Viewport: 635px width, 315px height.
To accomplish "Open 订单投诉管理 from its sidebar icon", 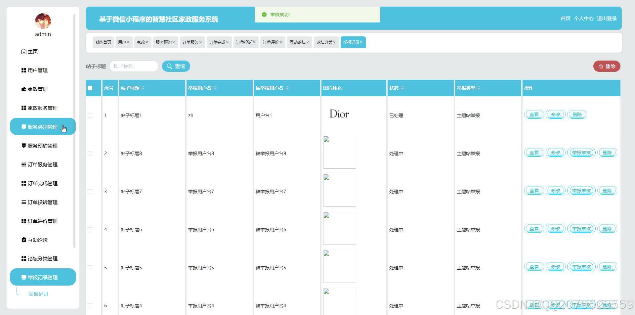I will [x=23, y=202].
